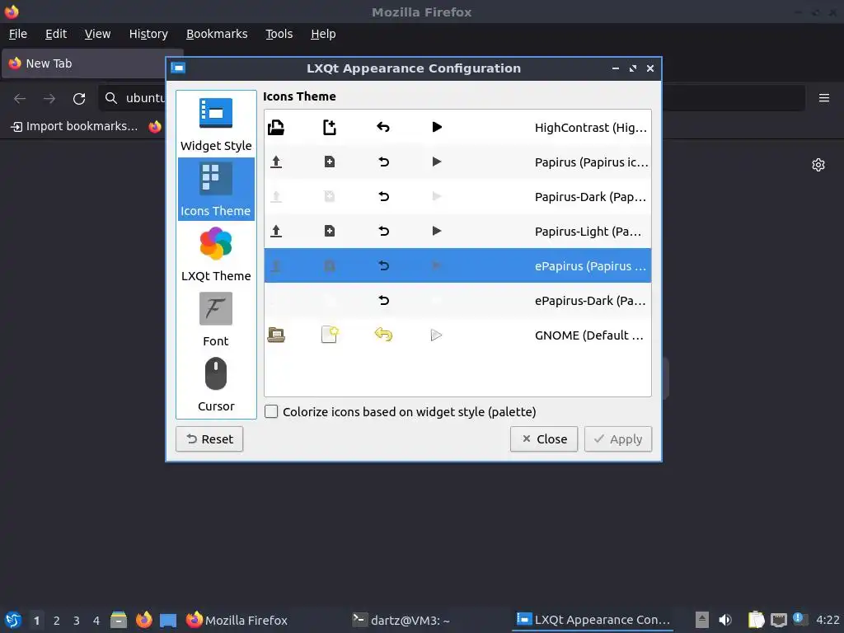Maximize the LXQt Appearance Configuration window
This screenshot has height=633, width=844.
pos(633,68)
